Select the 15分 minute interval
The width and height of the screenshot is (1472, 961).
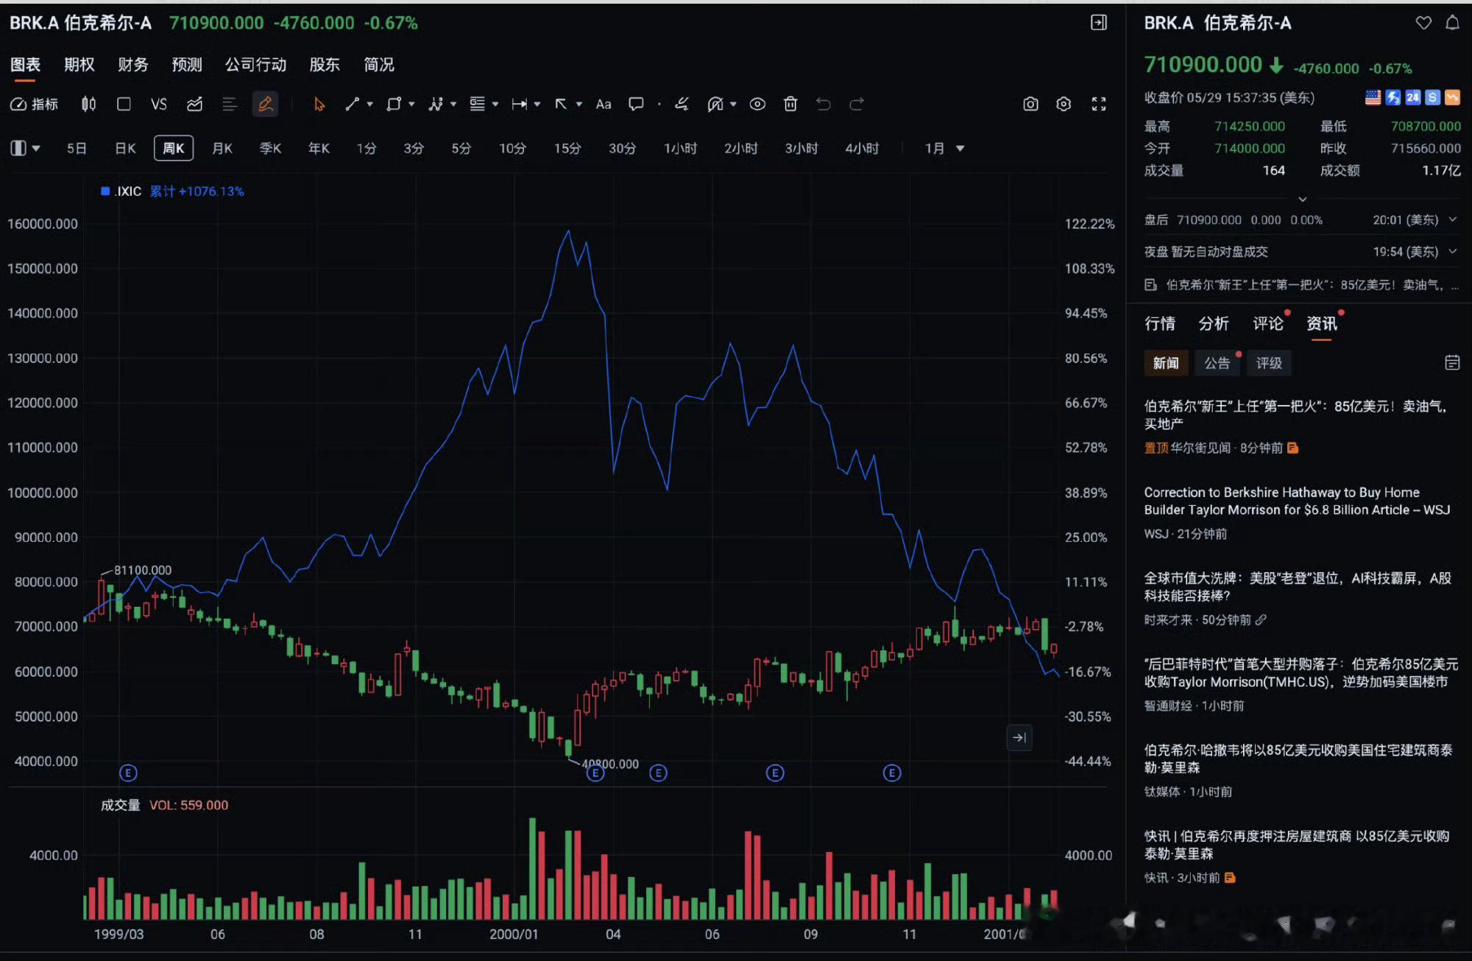coord(567,148)
